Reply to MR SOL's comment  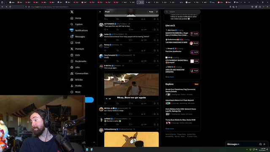coord(105,114)
